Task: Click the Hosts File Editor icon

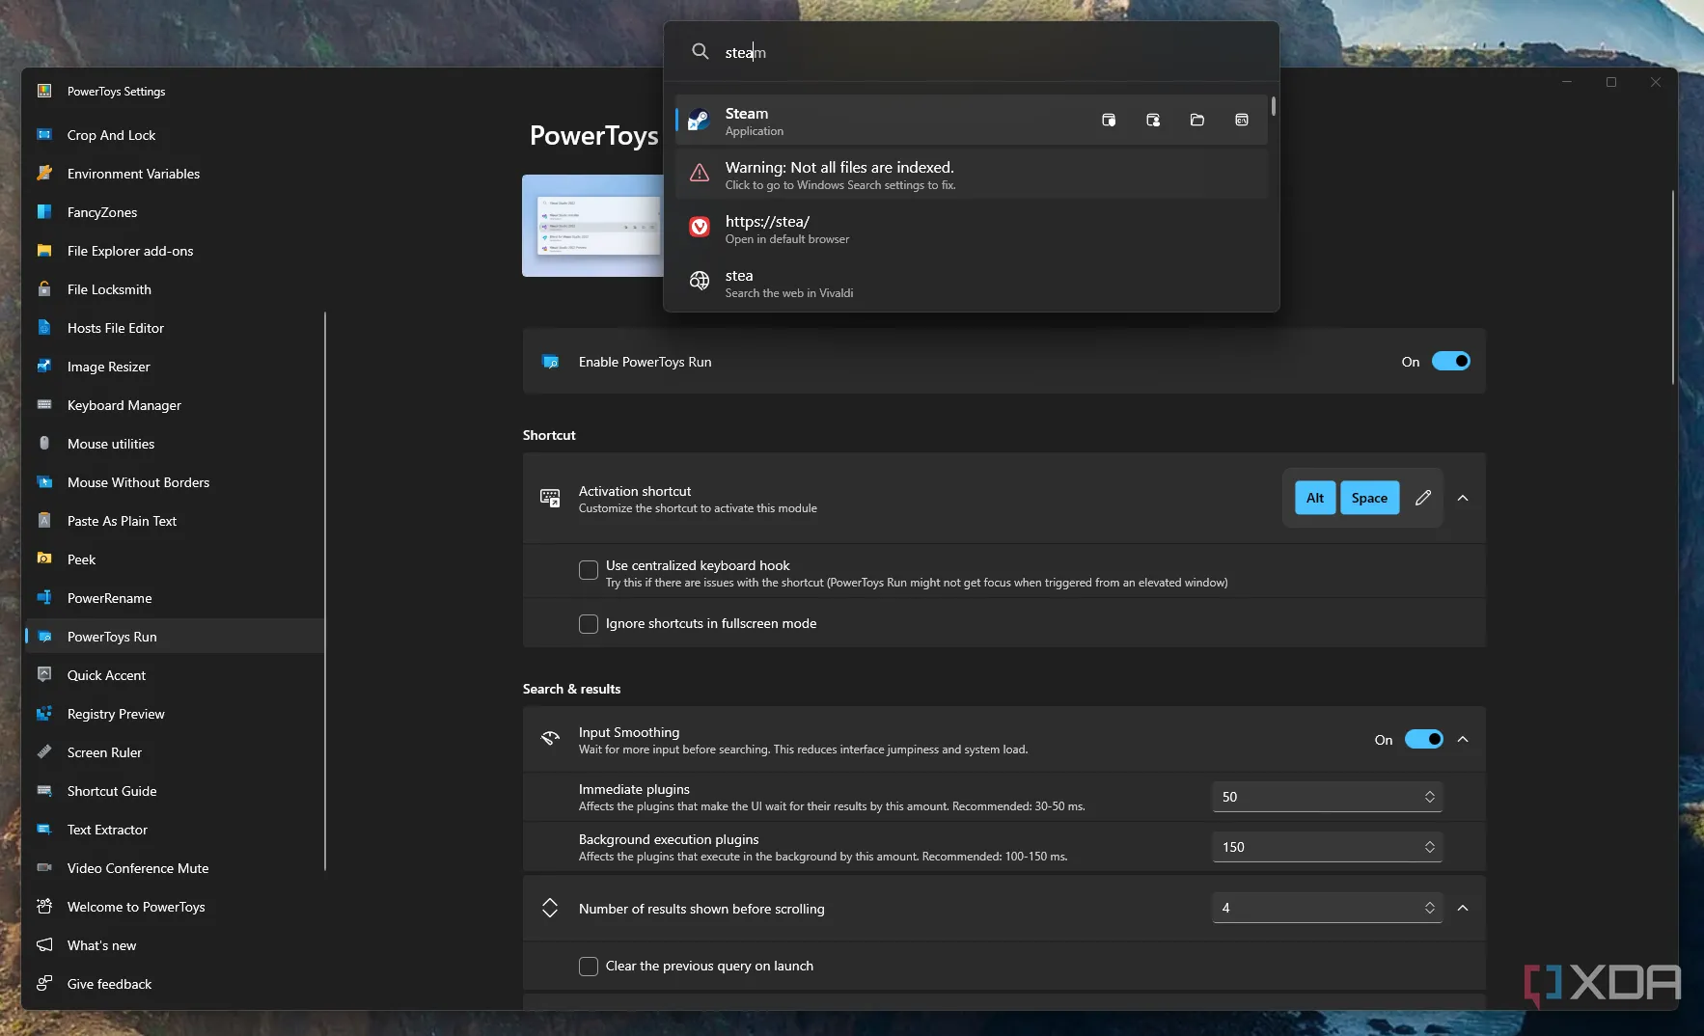Action: click(x=44, y=328)
